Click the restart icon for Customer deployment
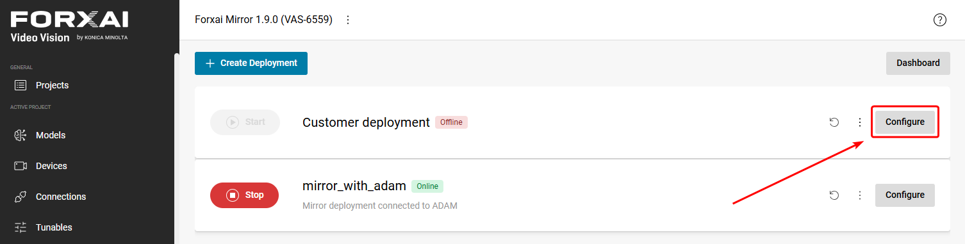The width and height of the screenshot is (965, 244). pyautogui.click(x=834, y=122)
